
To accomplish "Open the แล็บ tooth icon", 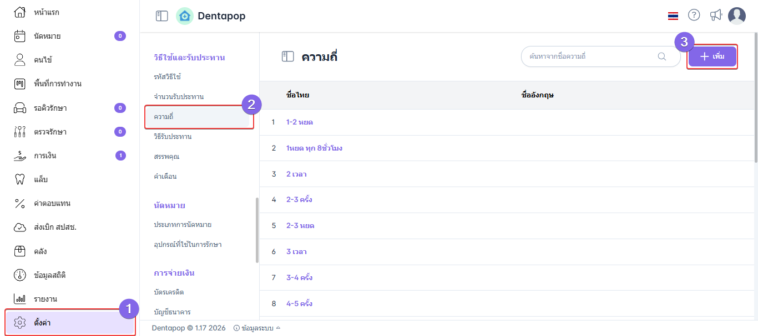I will tap(20, 179).
